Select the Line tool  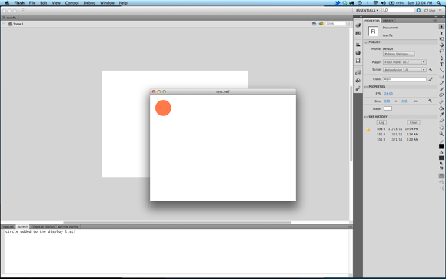tap(441, 71)
